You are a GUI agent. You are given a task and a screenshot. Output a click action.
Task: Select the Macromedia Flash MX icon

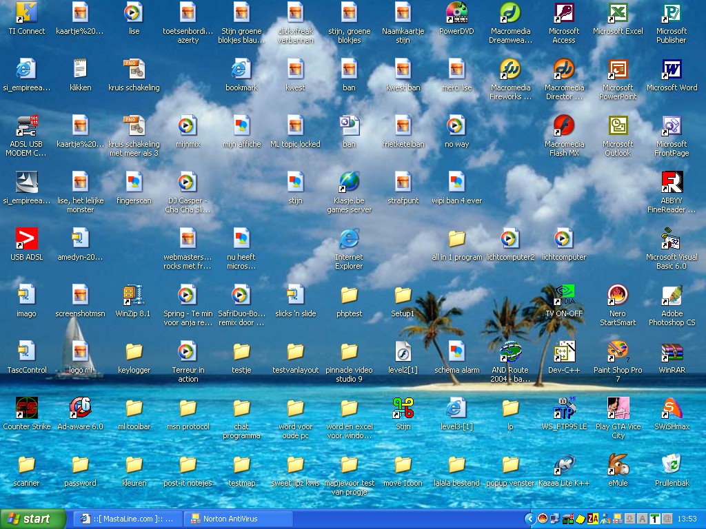(564, 127)
